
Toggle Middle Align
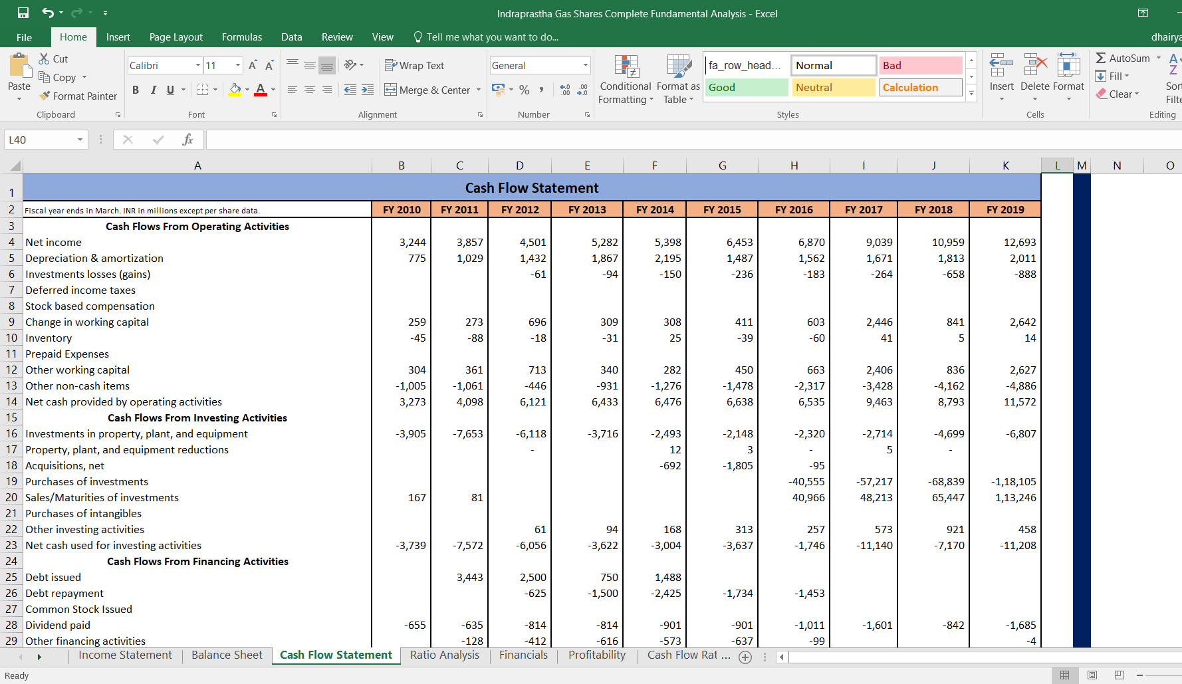pyautogui.click(x=309, y=65)
